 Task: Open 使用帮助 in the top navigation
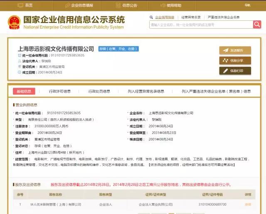click(171, 5)
